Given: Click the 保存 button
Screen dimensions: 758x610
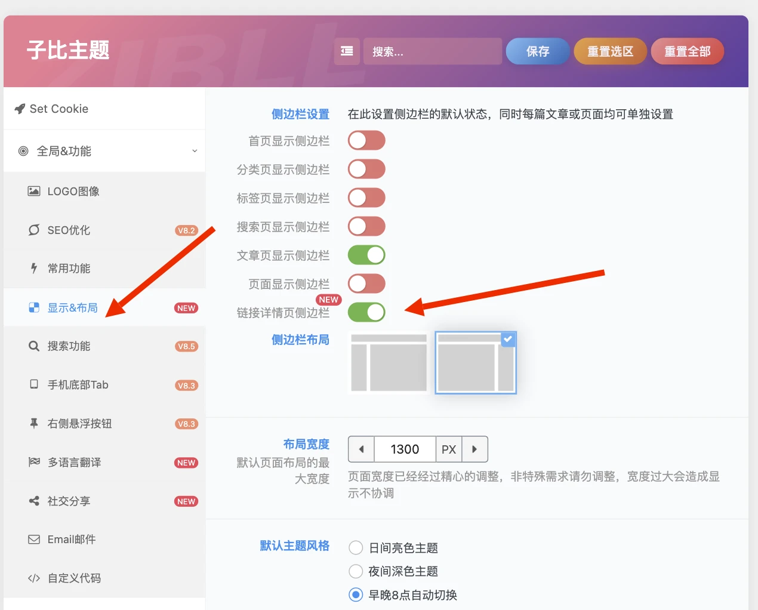Looking at the screenshot, I should click(x=537, y=51).
